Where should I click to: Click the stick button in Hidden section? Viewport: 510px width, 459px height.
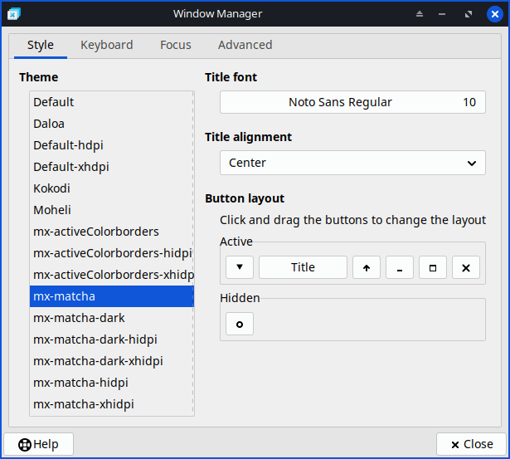[x=240, y=324]
